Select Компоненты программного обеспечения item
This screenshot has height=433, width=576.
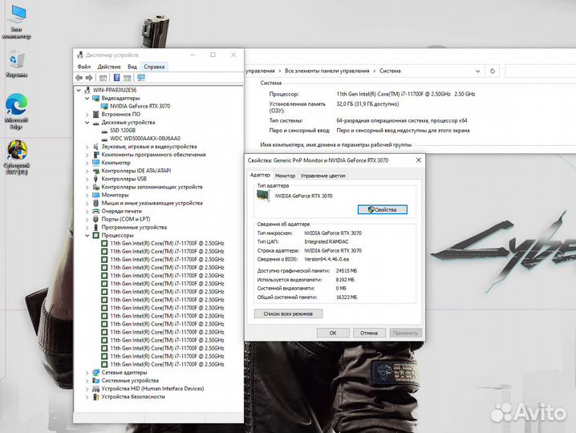click(153, 155)
